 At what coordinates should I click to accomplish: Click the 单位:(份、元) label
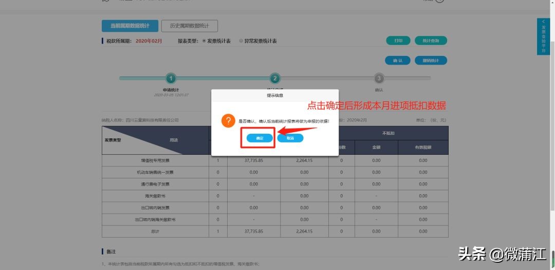[432, 120]
